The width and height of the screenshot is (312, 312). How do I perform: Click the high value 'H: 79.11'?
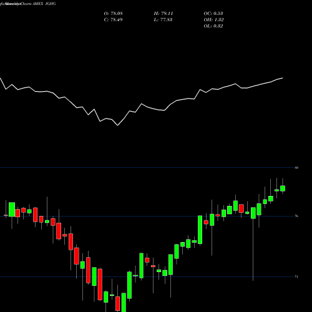pos(163,14)
